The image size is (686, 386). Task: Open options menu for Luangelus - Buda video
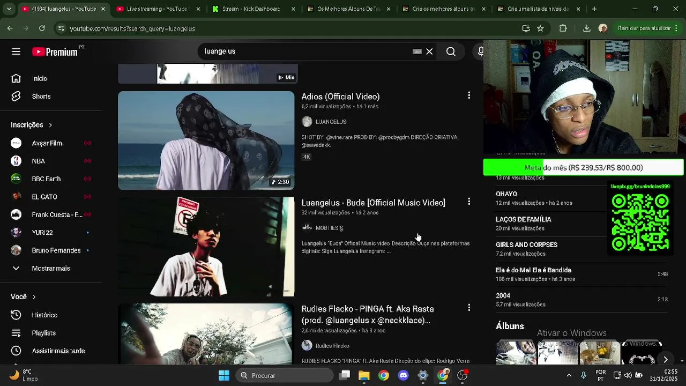point(469,202)
